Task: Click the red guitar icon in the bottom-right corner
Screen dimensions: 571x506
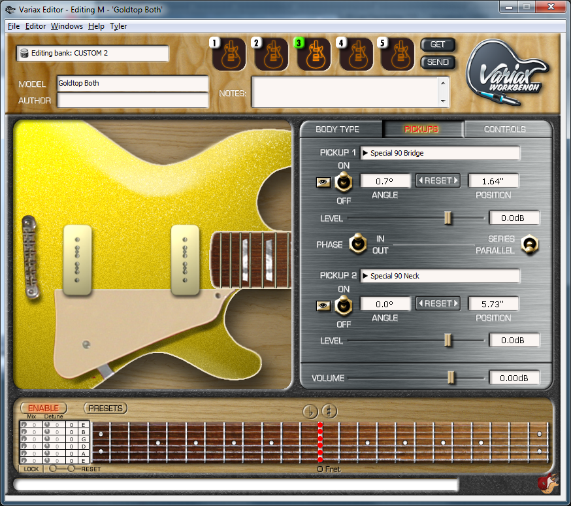Action: (x=548, y=483)
